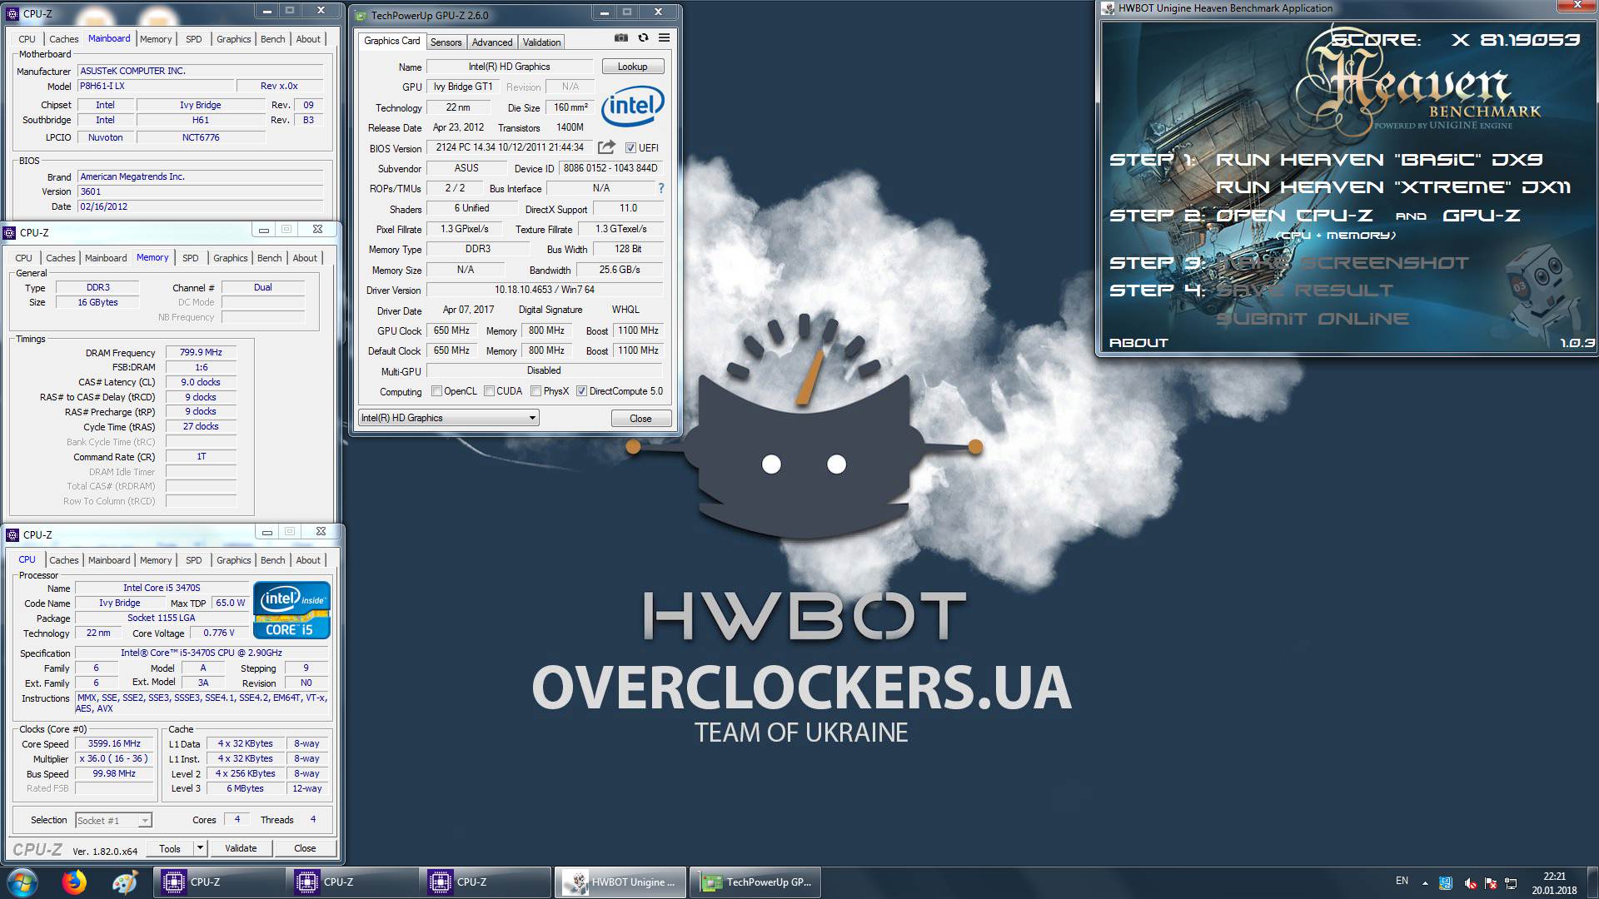Click the Bus Interface question mark icon

(661, 188)
